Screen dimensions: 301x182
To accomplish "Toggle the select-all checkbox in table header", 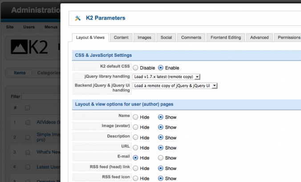I will [x=28, y=108].
